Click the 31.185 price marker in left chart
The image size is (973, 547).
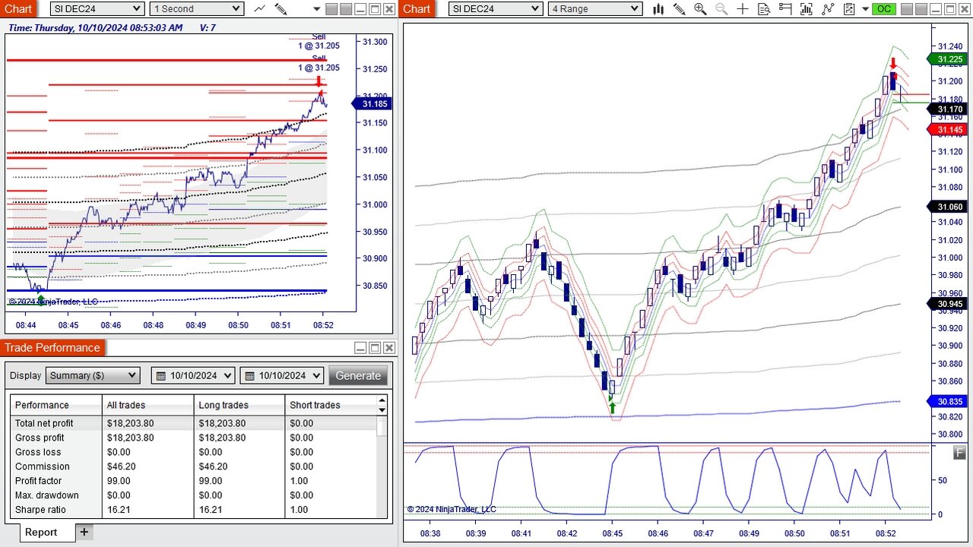point(372,104)
